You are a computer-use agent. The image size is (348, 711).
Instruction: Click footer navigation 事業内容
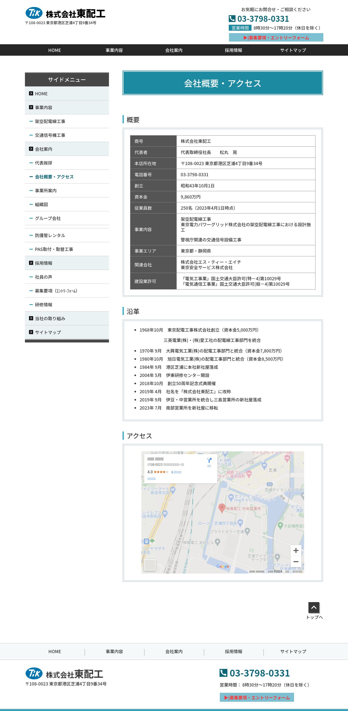(114, 651)
